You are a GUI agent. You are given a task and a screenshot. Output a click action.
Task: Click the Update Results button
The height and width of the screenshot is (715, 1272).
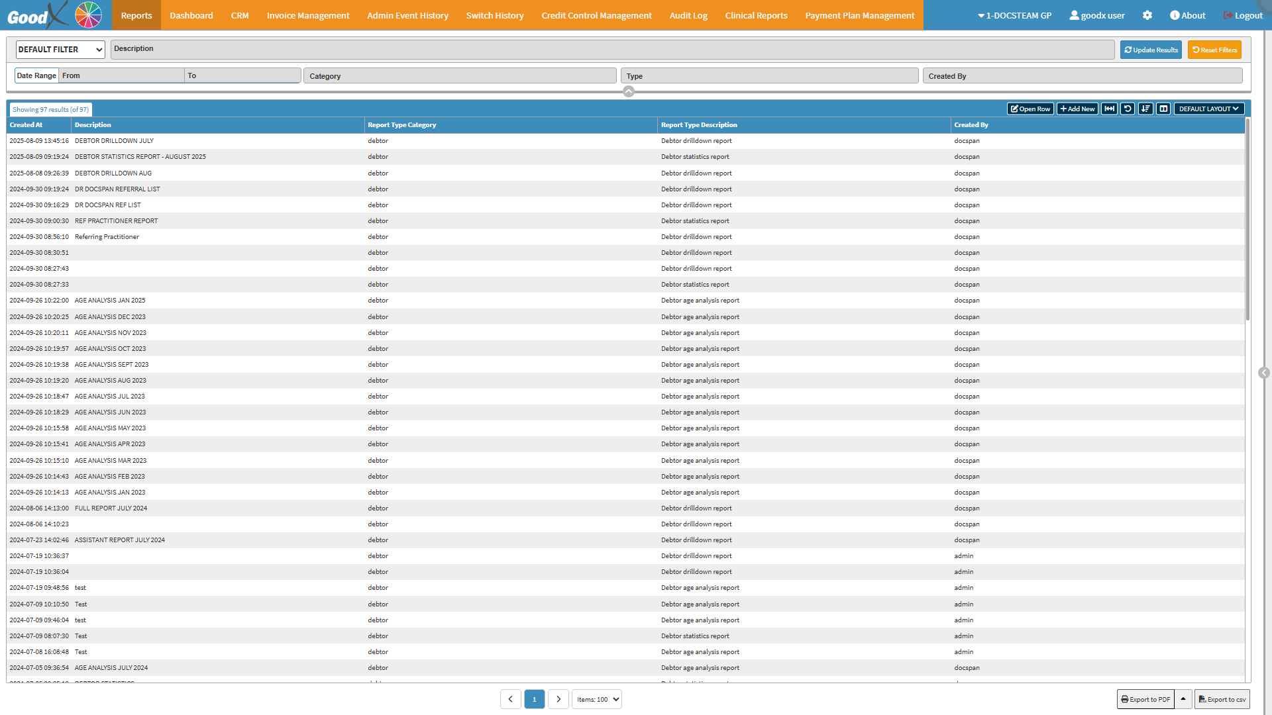pos(1151,50)
